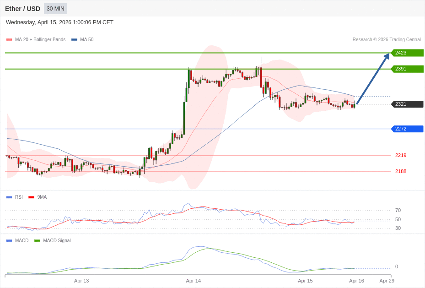Viewport: 425px width, 288px height.
Task: Click the 30 MIN timeframe badge
Action: [55, 9]
